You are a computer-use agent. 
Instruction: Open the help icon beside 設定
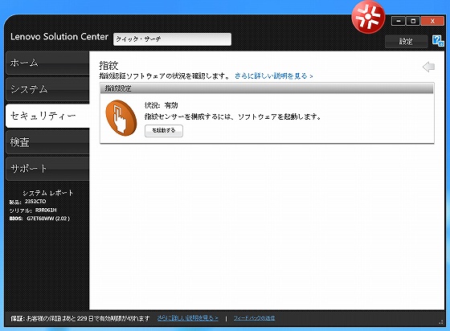pyautogui.click(x=438, y=41)
